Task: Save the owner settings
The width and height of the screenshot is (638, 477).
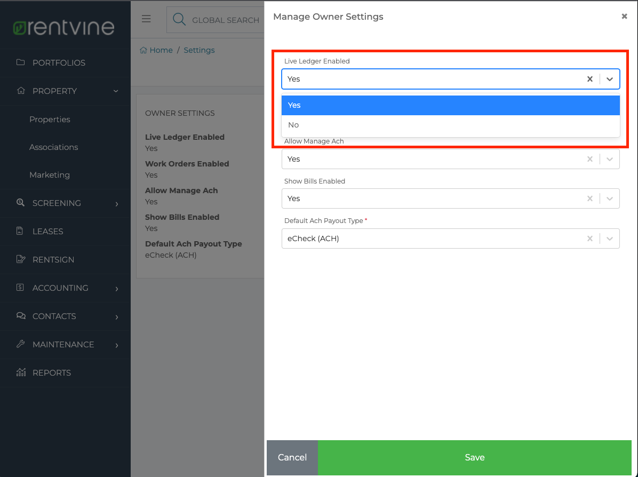Action: click(x=474, y=457)
